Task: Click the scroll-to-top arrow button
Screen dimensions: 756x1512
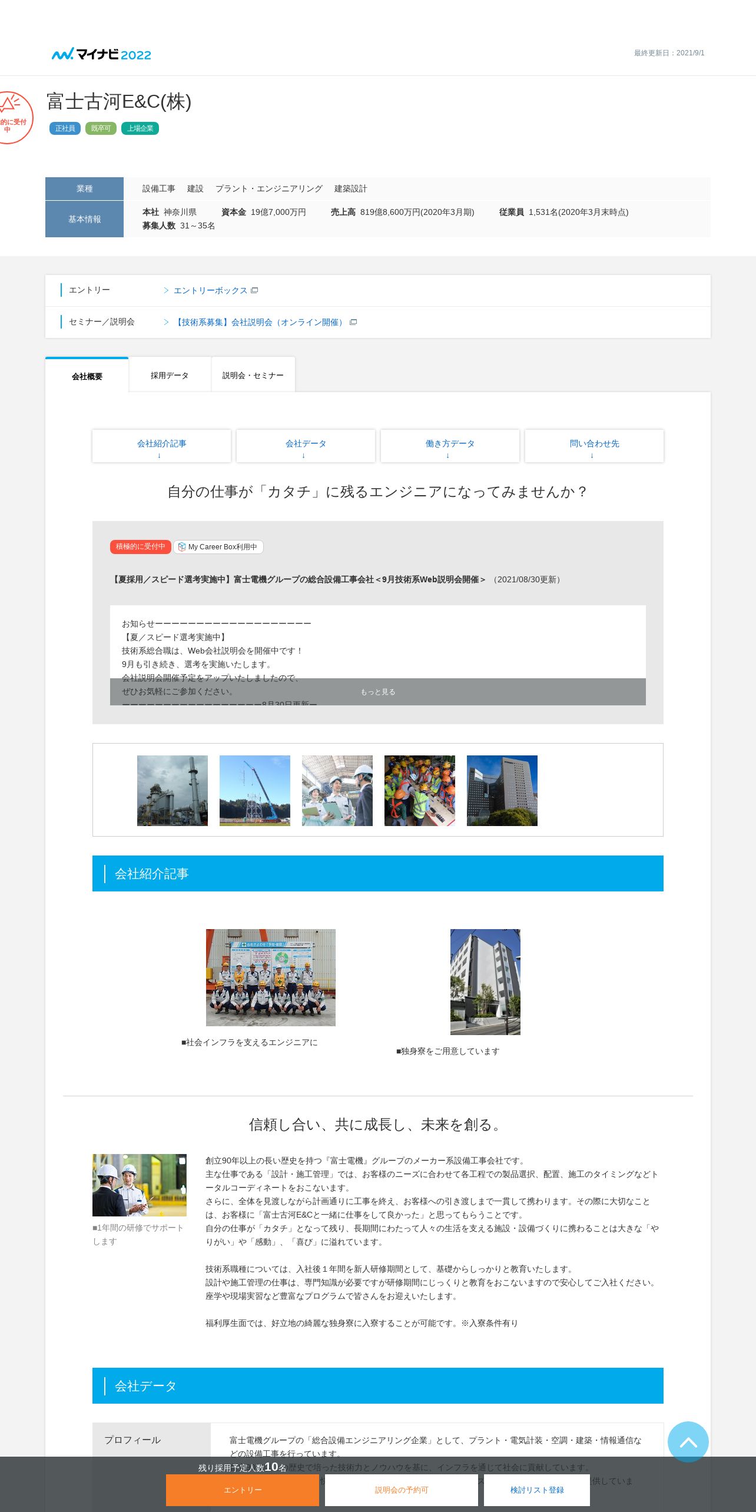Action: click(x=688, y=1441)
